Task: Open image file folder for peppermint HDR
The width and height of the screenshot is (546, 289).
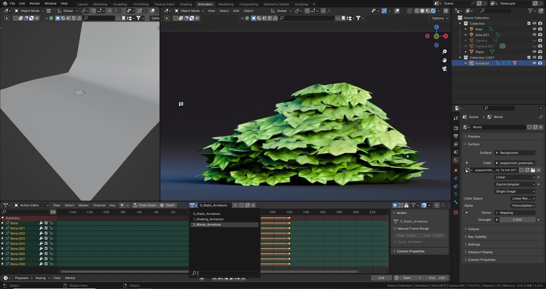Action: tap(533, 170)
